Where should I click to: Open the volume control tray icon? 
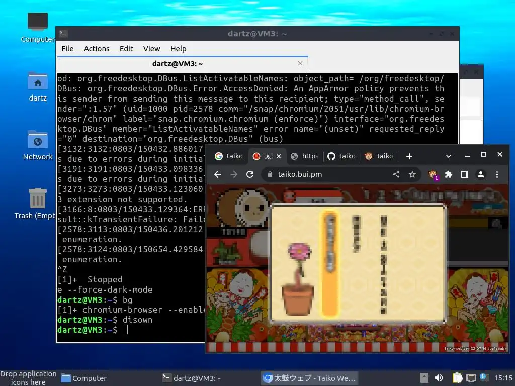pos(439,378)
